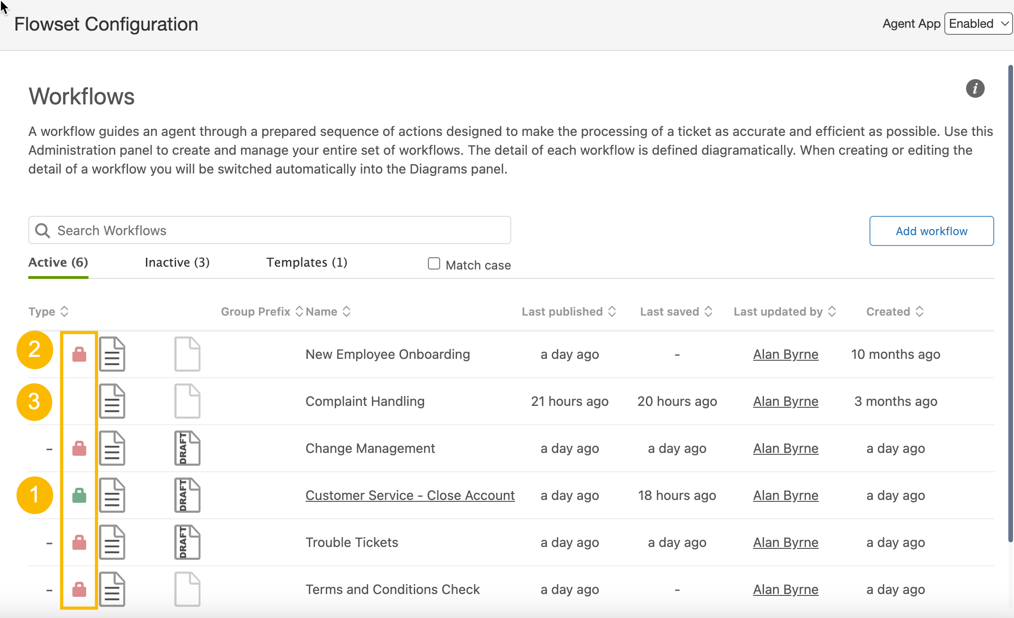
Task: Click blank draft icon for Terms and Conditions Check
Action: coord(187,589)
